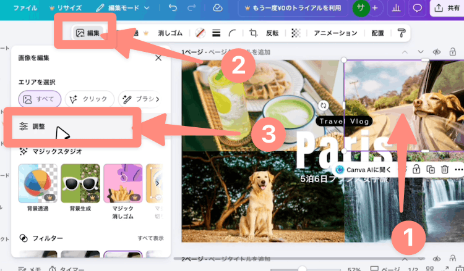Click もう一度¥0のトライアルを利用 button
The height and width of the screenshot is (271, 464).
293,8
